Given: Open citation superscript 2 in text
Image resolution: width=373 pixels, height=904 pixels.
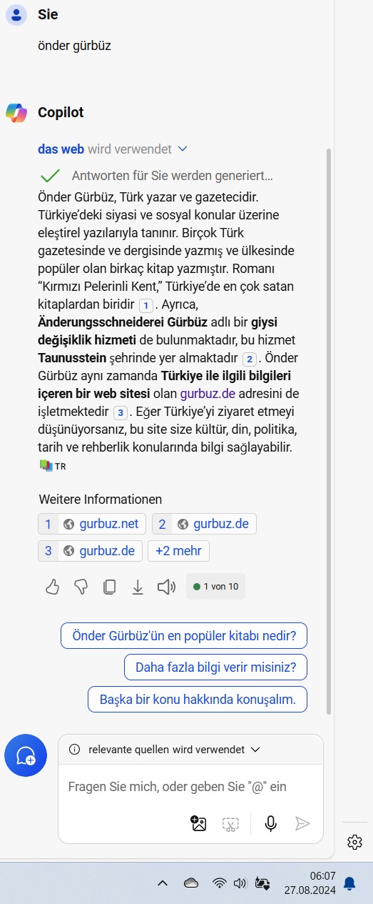Looking at the screenshot, I should click(x=249, y=359).
